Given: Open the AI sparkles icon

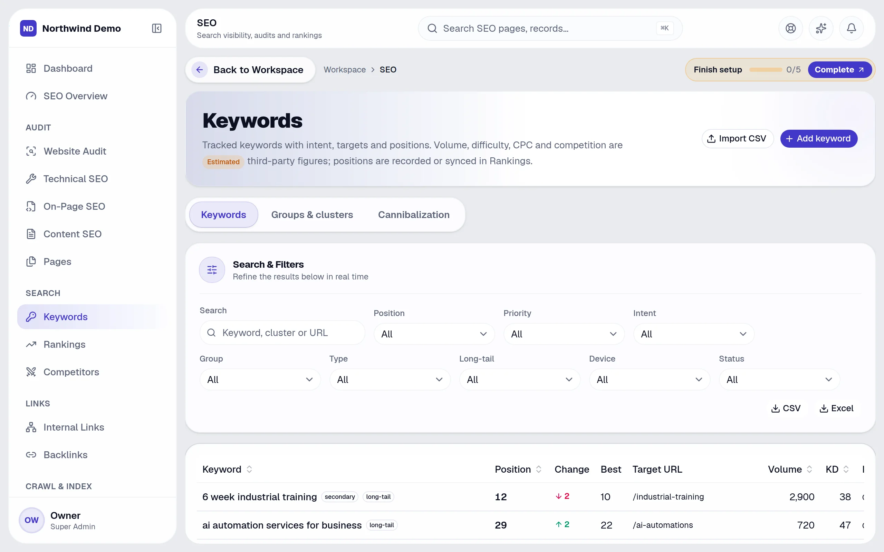Looking at the screenshot, I should click(x=821, y=29).
